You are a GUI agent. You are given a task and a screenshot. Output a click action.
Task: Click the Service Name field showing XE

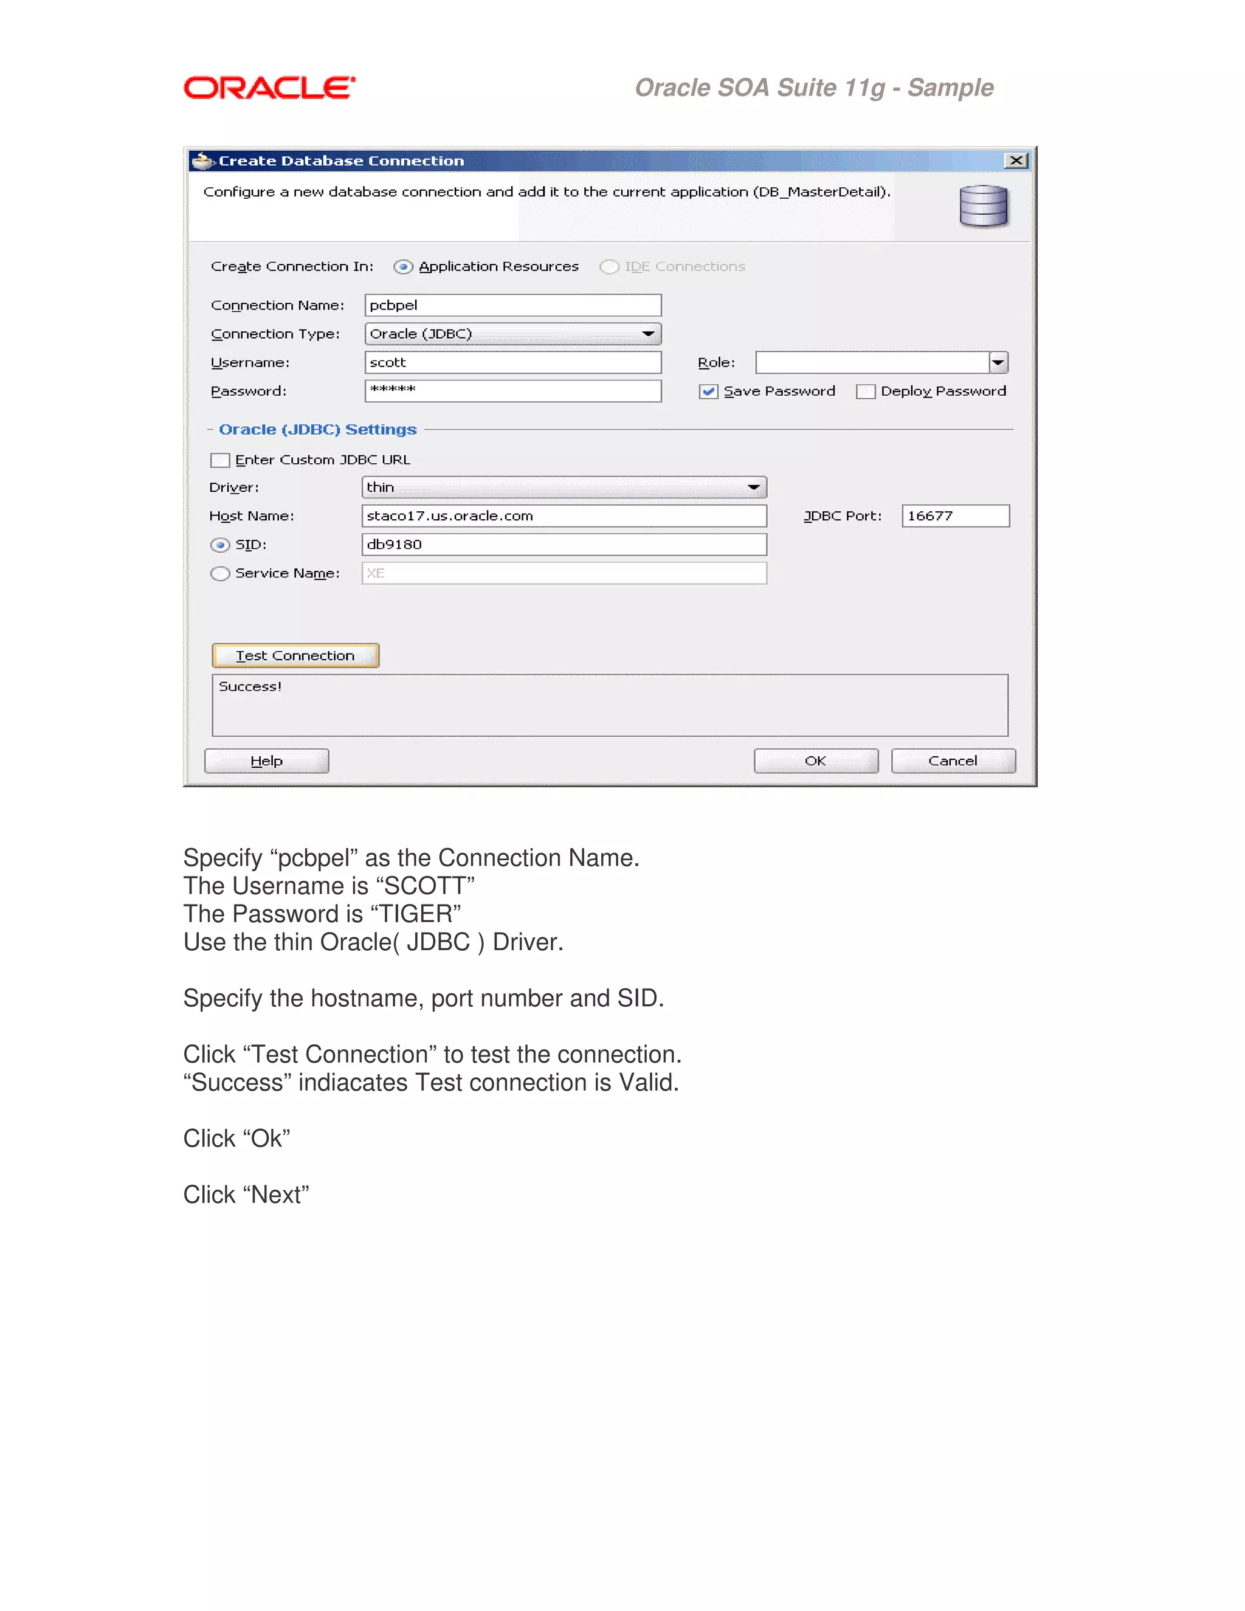(x=564, y=573)
